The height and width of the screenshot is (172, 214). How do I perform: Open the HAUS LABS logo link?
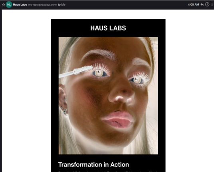pos(108,28)
